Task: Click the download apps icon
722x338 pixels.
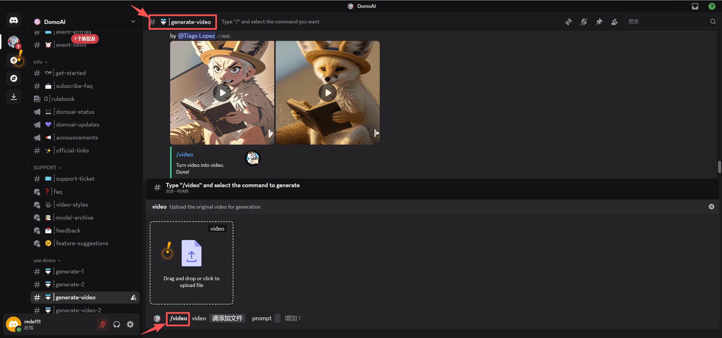Action: [x=14, y=97]
